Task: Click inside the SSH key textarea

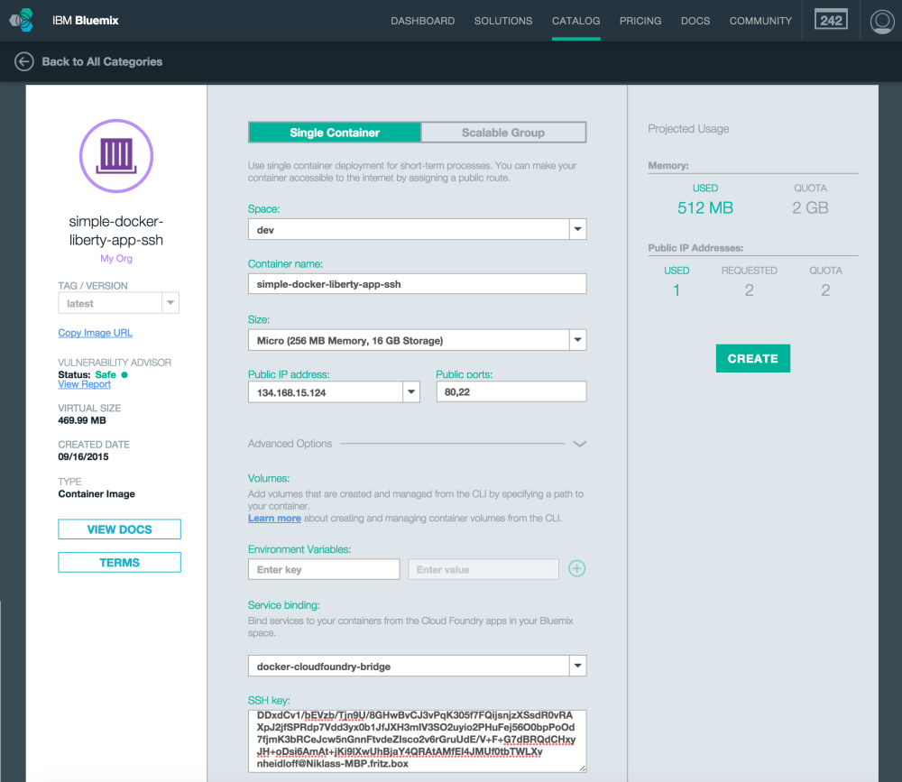Action: click(x=417, y=741)
